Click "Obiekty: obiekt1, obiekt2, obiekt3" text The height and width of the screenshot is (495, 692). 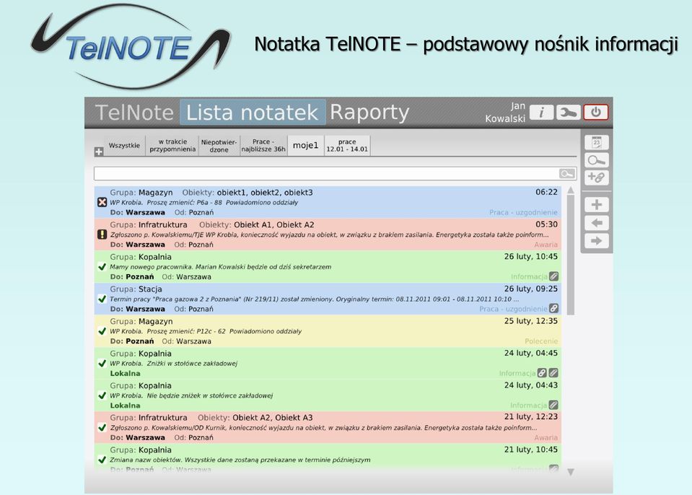coord(248,193)
